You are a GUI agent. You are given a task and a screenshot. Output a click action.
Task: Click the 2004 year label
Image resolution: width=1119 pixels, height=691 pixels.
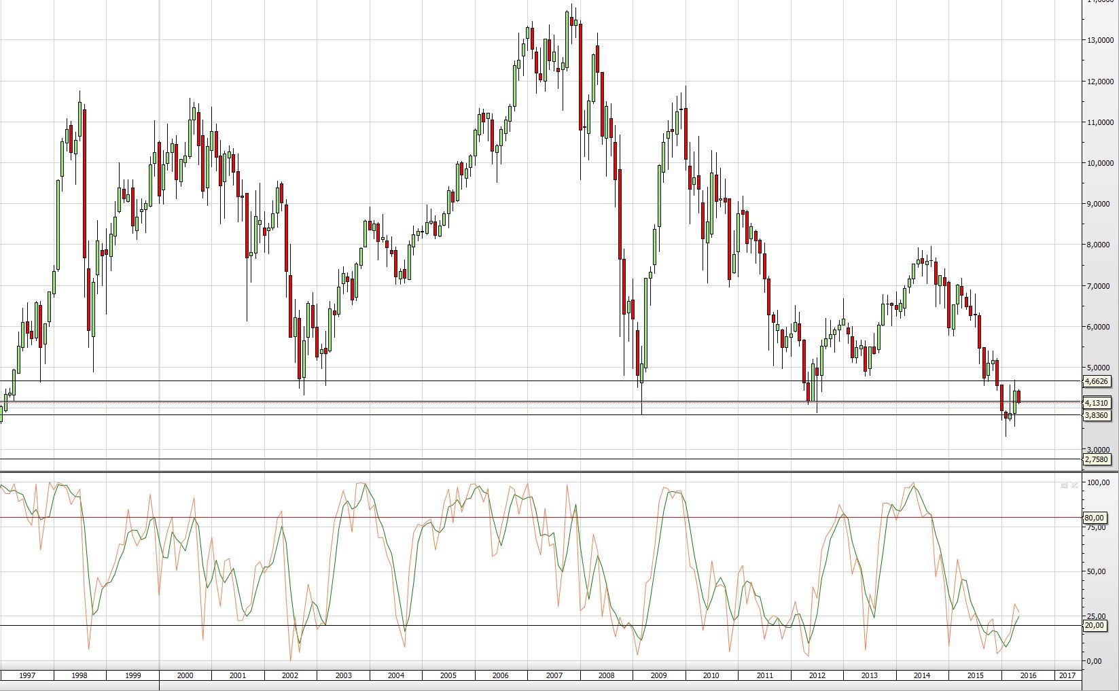(396, 675)
